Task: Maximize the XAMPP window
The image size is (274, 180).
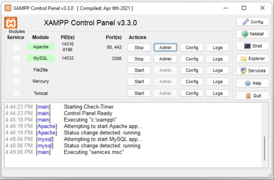Action: [244, 8]
